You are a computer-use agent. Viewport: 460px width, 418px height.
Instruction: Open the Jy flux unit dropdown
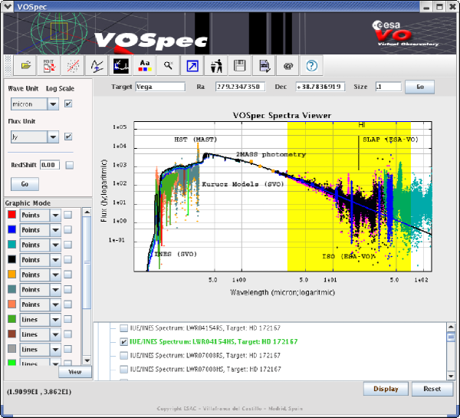click(x=53, y=137)
